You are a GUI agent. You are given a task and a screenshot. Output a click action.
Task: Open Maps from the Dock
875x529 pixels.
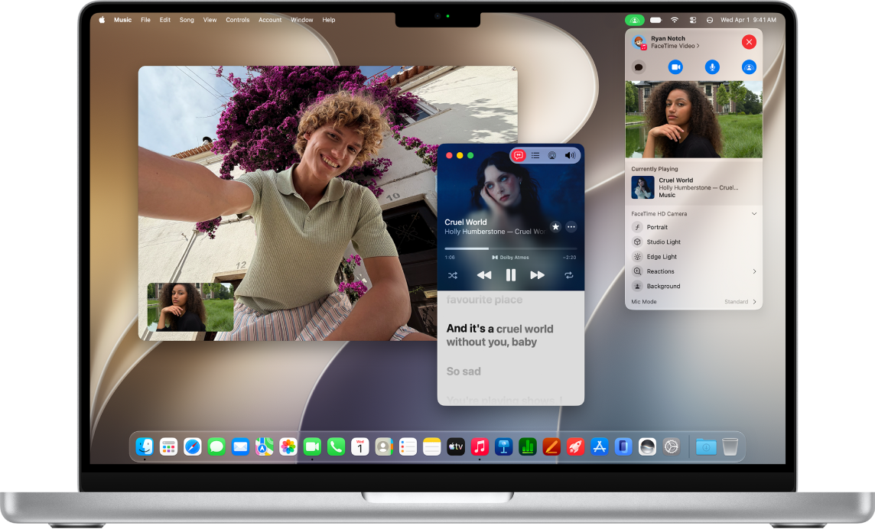click(265, 446)
